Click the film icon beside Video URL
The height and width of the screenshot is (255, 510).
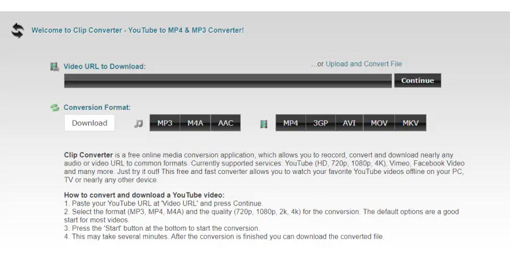[54, 67]
